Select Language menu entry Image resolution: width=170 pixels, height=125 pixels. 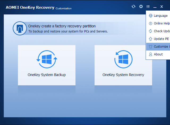click(x=158, y=16)
